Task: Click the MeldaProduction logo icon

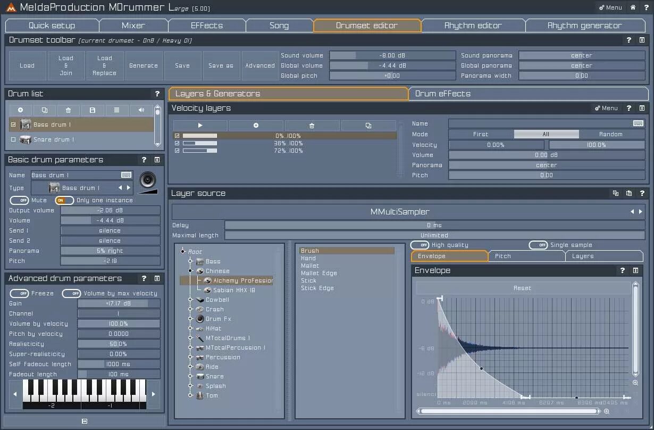Action: (x=10, y=7)
